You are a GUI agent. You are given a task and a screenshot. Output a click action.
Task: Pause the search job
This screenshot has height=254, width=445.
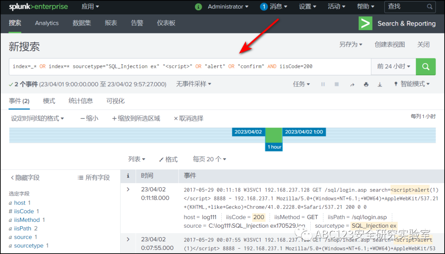[x=323, y=84]
